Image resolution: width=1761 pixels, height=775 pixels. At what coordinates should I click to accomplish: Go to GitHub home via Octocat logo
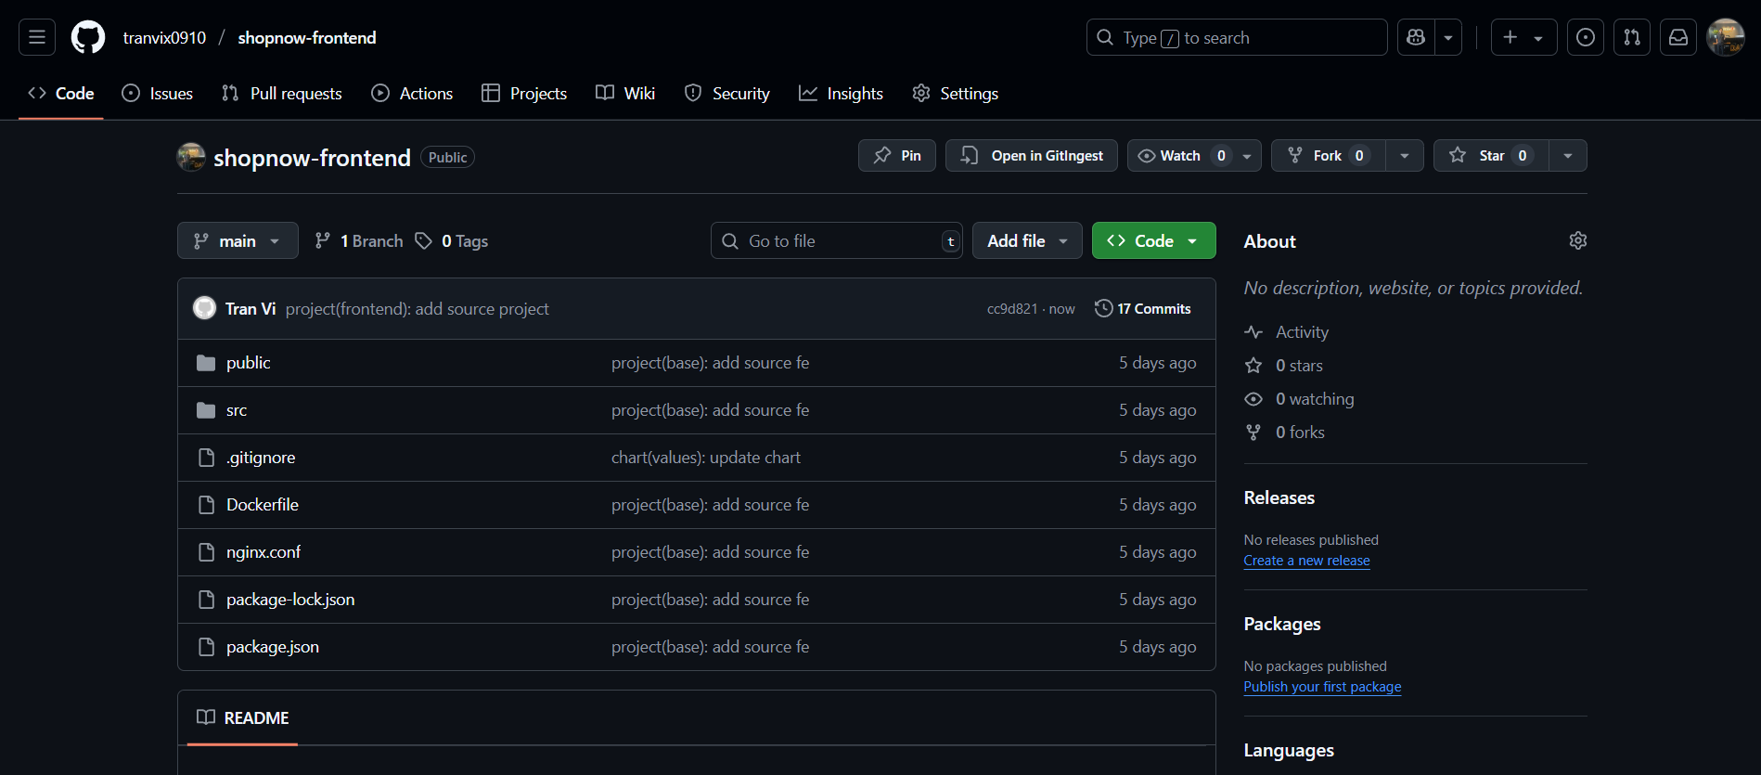(x=88, y=37)
